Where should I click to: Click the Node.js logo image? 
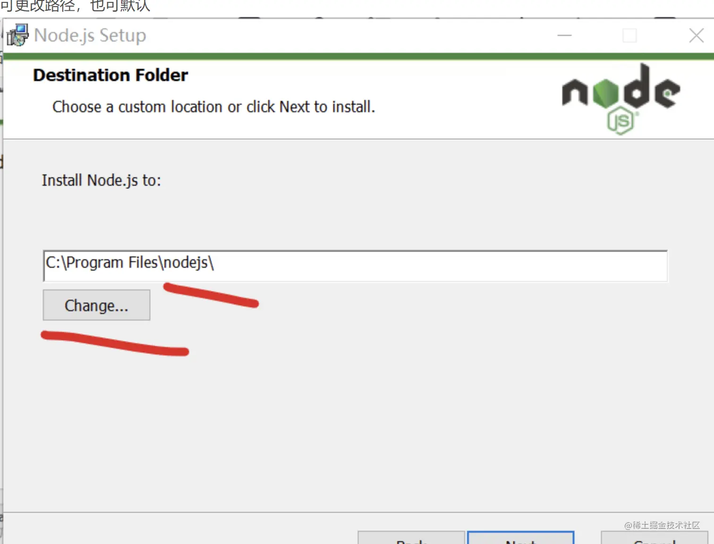620,99
